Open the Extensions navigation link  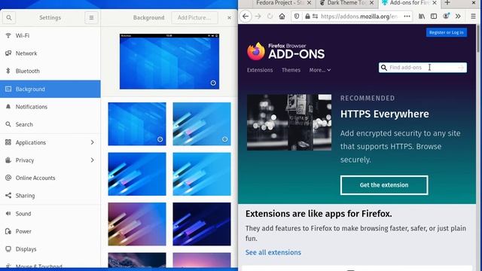pyautogui.click(x=260, y=70)
